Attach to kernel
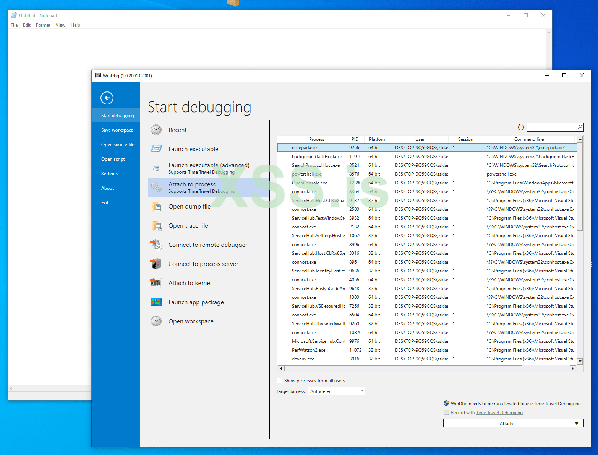Image resolution: width=598 pixels, height=455 pixels. [x=190, y=283]
